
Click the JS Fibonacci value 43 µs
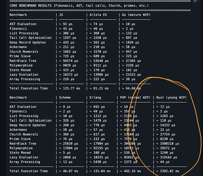[66, 29]
